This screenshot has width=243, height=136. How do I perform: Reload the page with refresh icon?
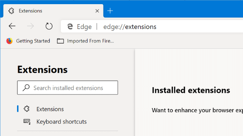49,26
